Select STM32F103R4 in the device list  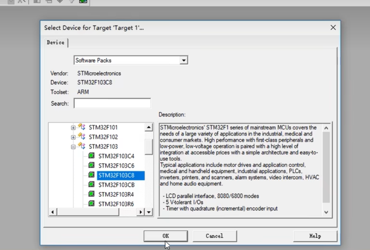[x=116, y=195]
